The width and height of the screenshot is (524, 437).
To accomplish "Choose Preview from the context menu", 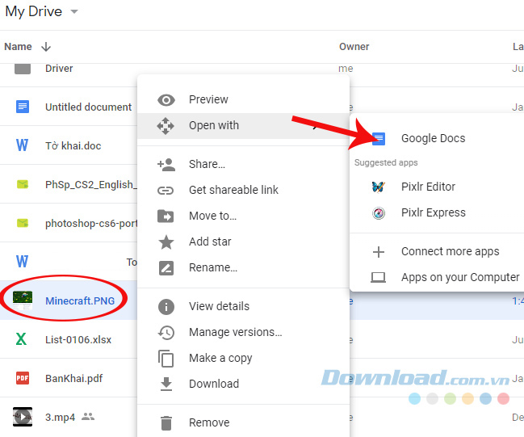I will tap(243, 99).
